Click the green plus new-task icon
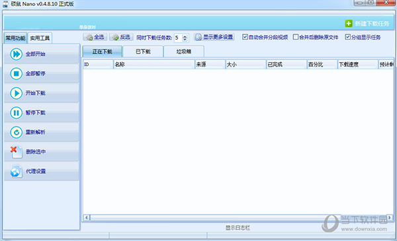This screenshot has height=241, width=397. (x=349, y=24)
